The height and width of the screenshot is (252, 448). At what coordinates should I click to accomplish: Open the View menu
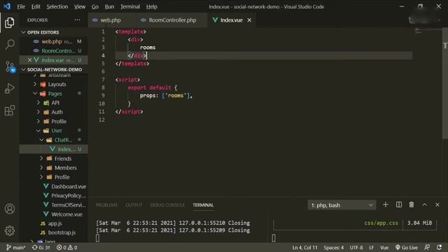coord(80,6)
